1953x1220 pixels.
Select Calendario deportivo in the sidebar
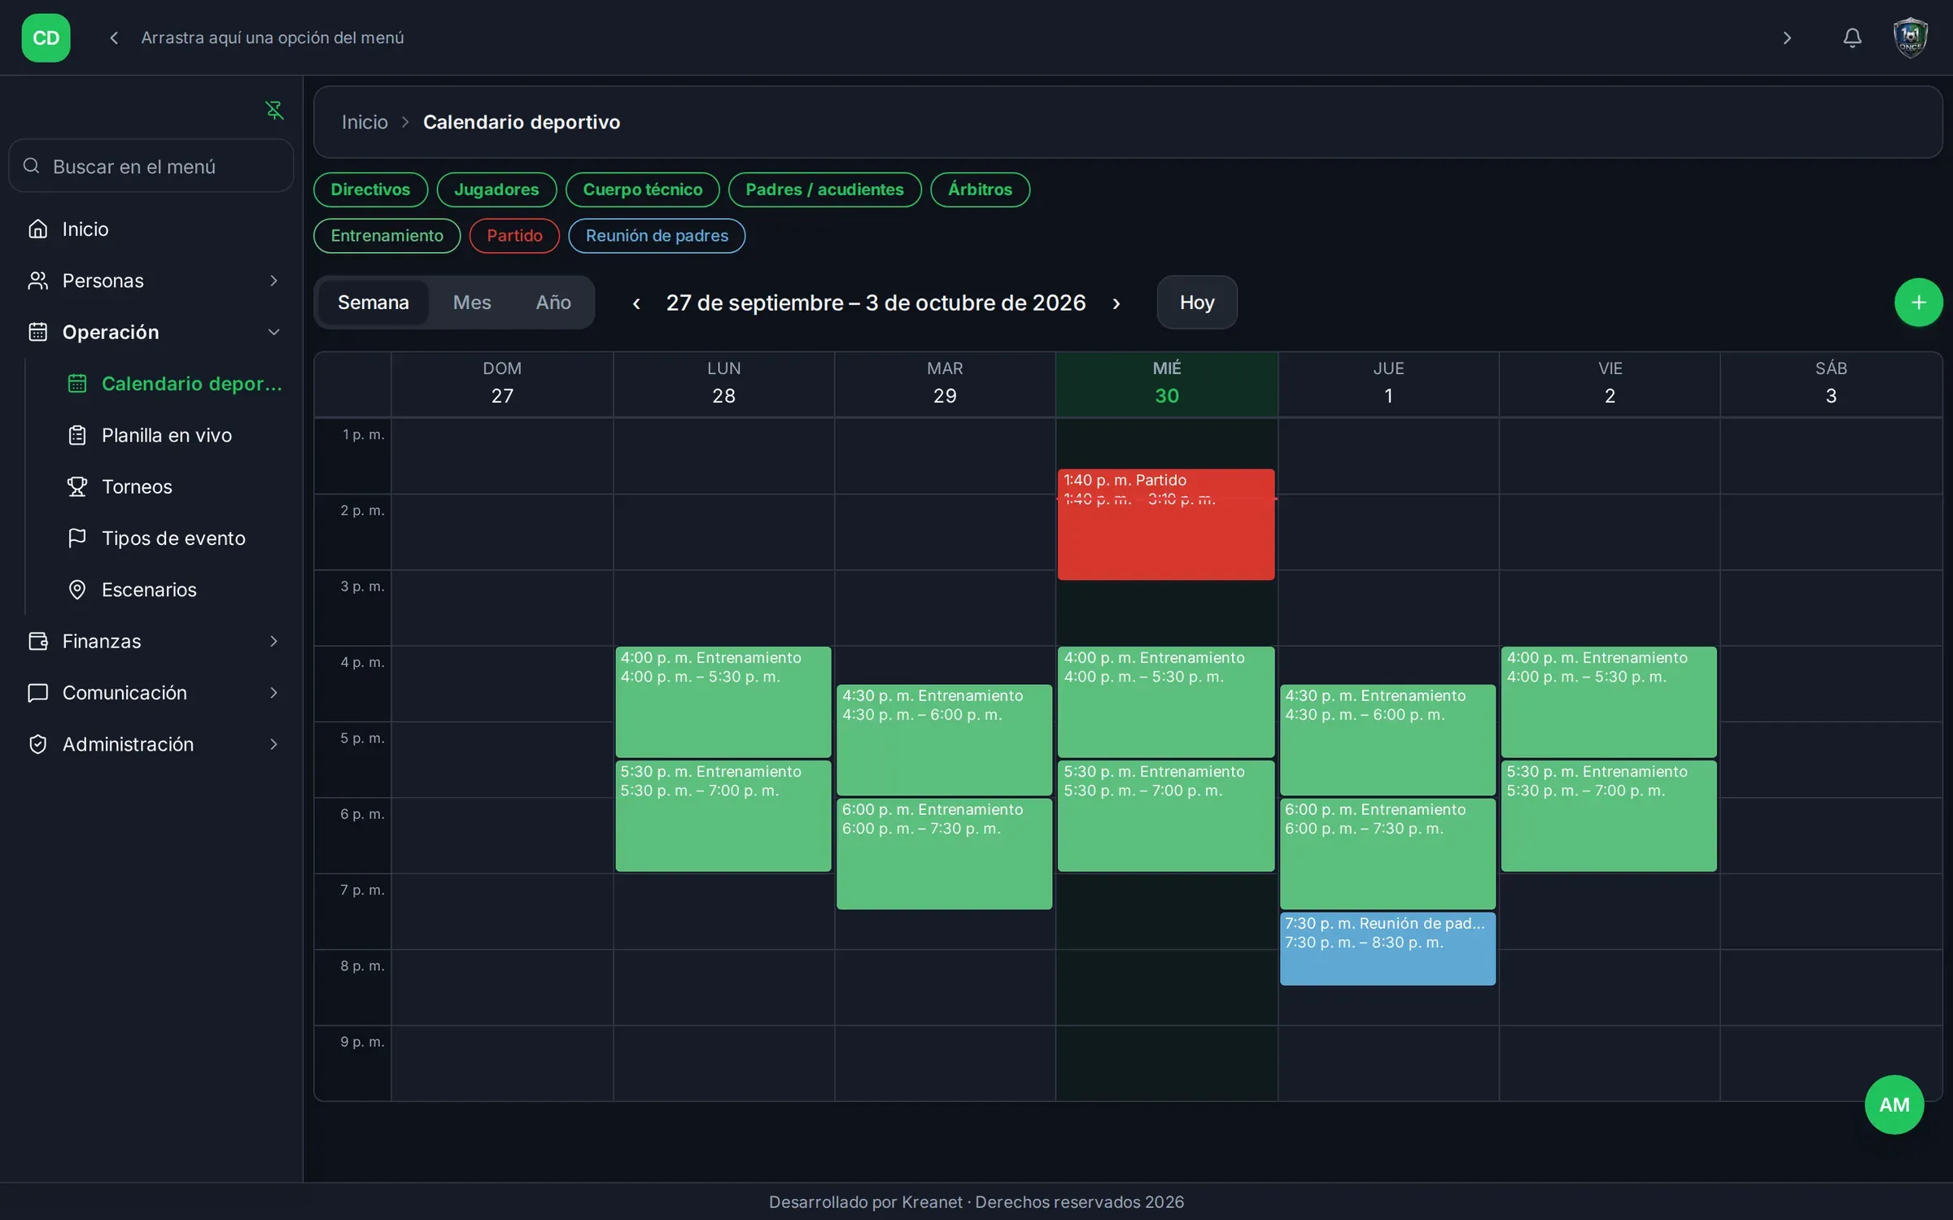175,384
